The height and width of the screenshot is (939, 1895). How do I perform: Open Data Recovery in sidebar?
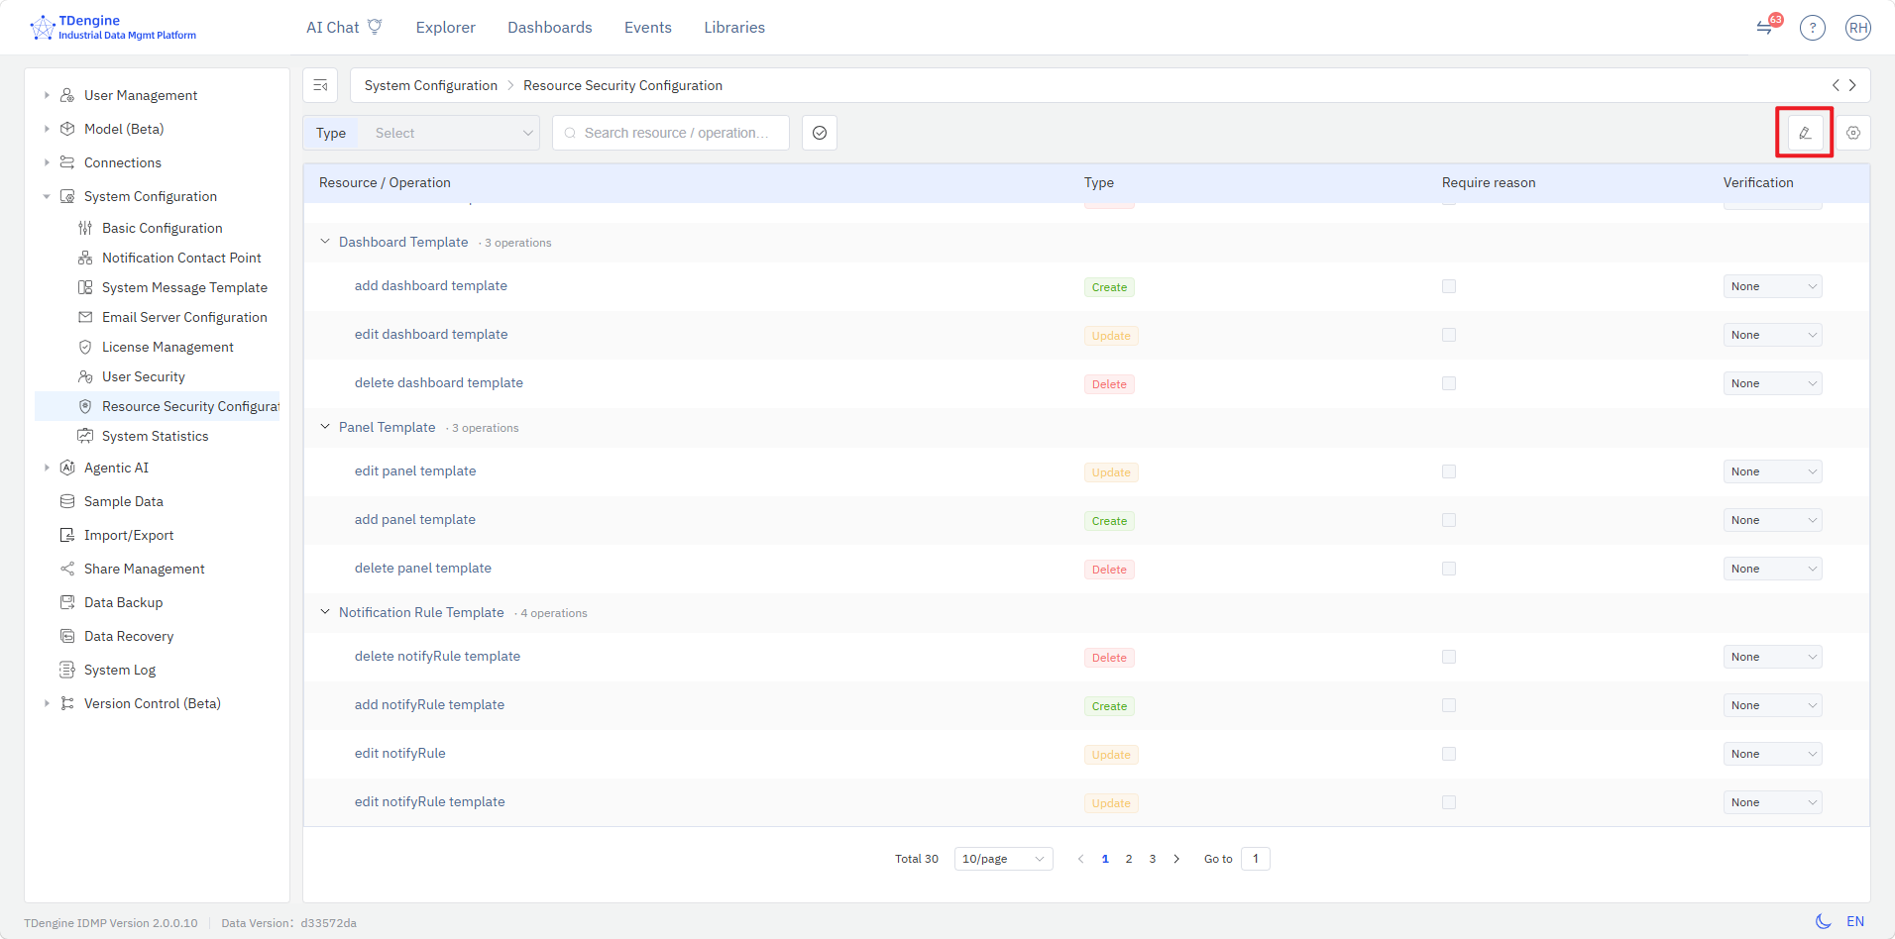[x=129, y=636]
